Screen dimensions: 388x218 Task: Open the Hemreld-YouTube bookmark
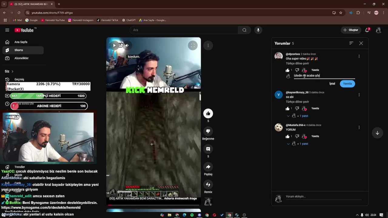point(53,20)
